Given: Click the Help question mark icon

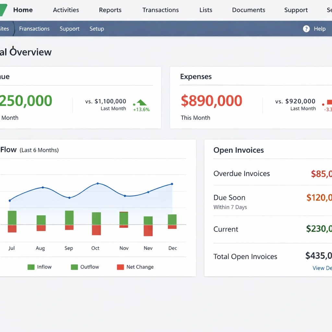Looking at the screenshot, I should [x=306, y=29].
